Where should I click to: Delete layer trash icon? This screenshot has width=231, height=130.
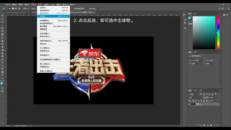click(x=217, y=125)
